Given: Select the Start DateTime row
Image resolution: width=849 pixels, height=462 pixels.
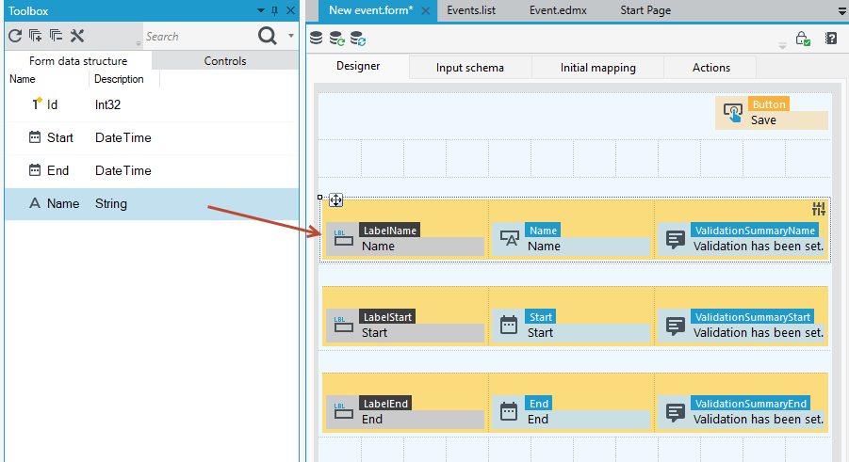Looking at the screenshot, I should [x=152, y=138].
